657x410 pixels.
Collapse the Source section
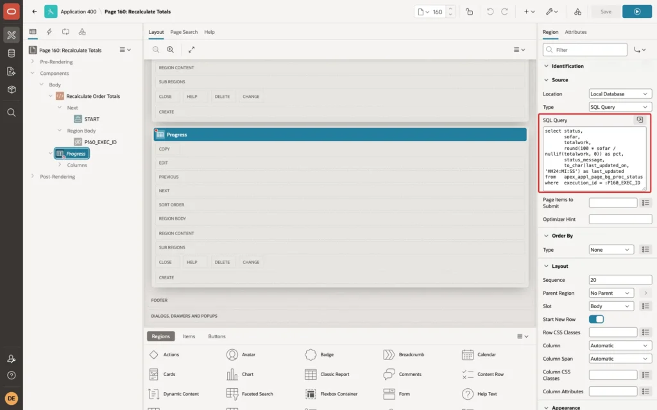[x=546, y=80]
